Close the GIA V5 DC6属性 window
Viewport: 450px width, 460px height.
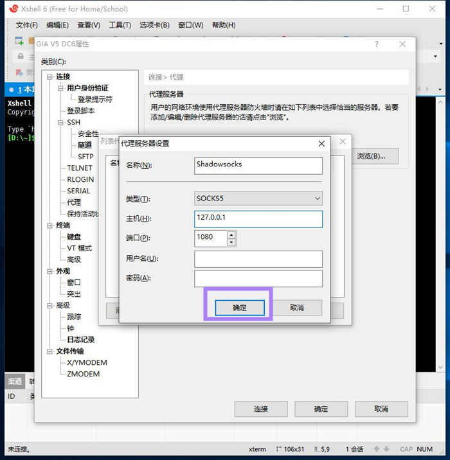tap(402, 44)
